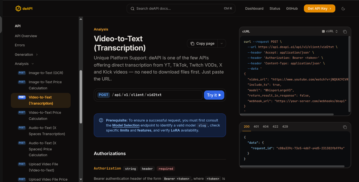This screenshot has height=182, width=359.
Task: Click the Copy page button
Action: click(202, 44)
